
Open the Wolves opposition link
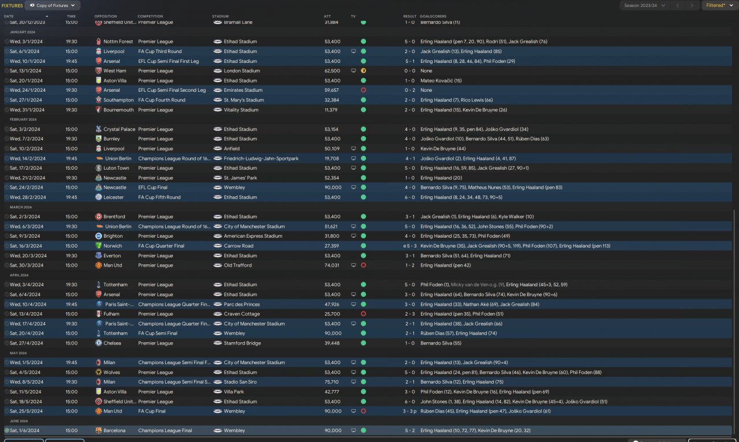[x=112, y=372]
